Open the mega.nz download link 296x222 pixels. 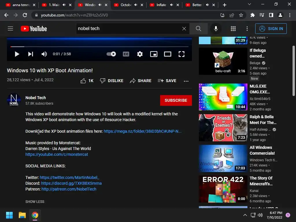tap(143, 131)
